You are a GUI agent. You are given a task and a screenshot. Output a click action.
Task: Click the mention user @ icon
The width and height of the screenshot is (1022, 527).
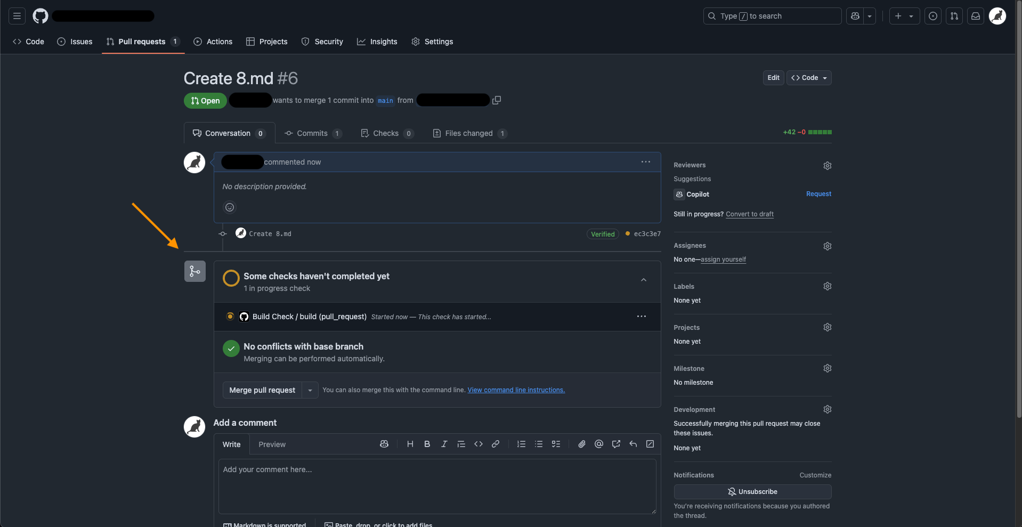click(x=599, y=444)
